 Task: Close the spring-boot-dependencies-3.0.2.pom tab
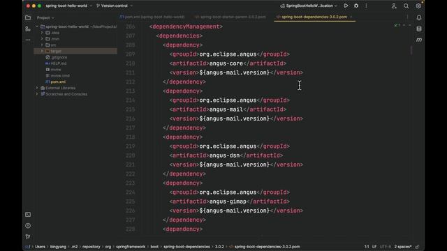(351, 17)
